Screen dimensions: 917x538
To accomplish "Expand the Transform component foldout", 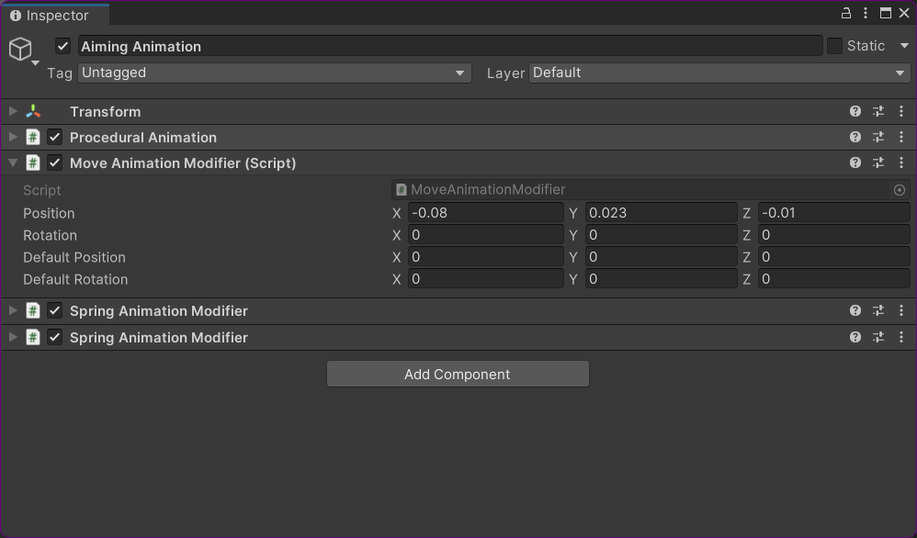I will click(12, 111).
